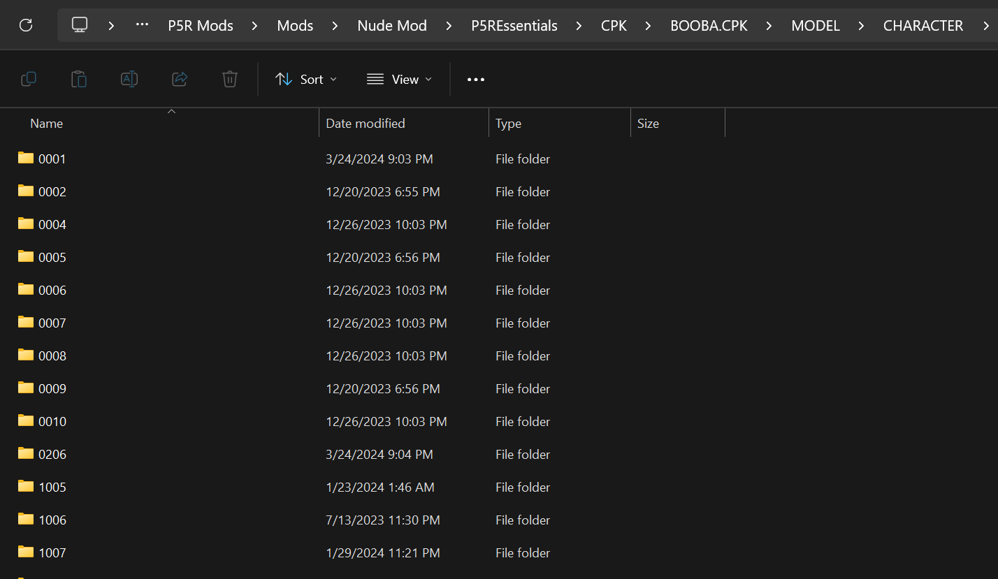Click the Share toolbar icon
Viewport: 998px width, 579px height.
click(180, 79)
